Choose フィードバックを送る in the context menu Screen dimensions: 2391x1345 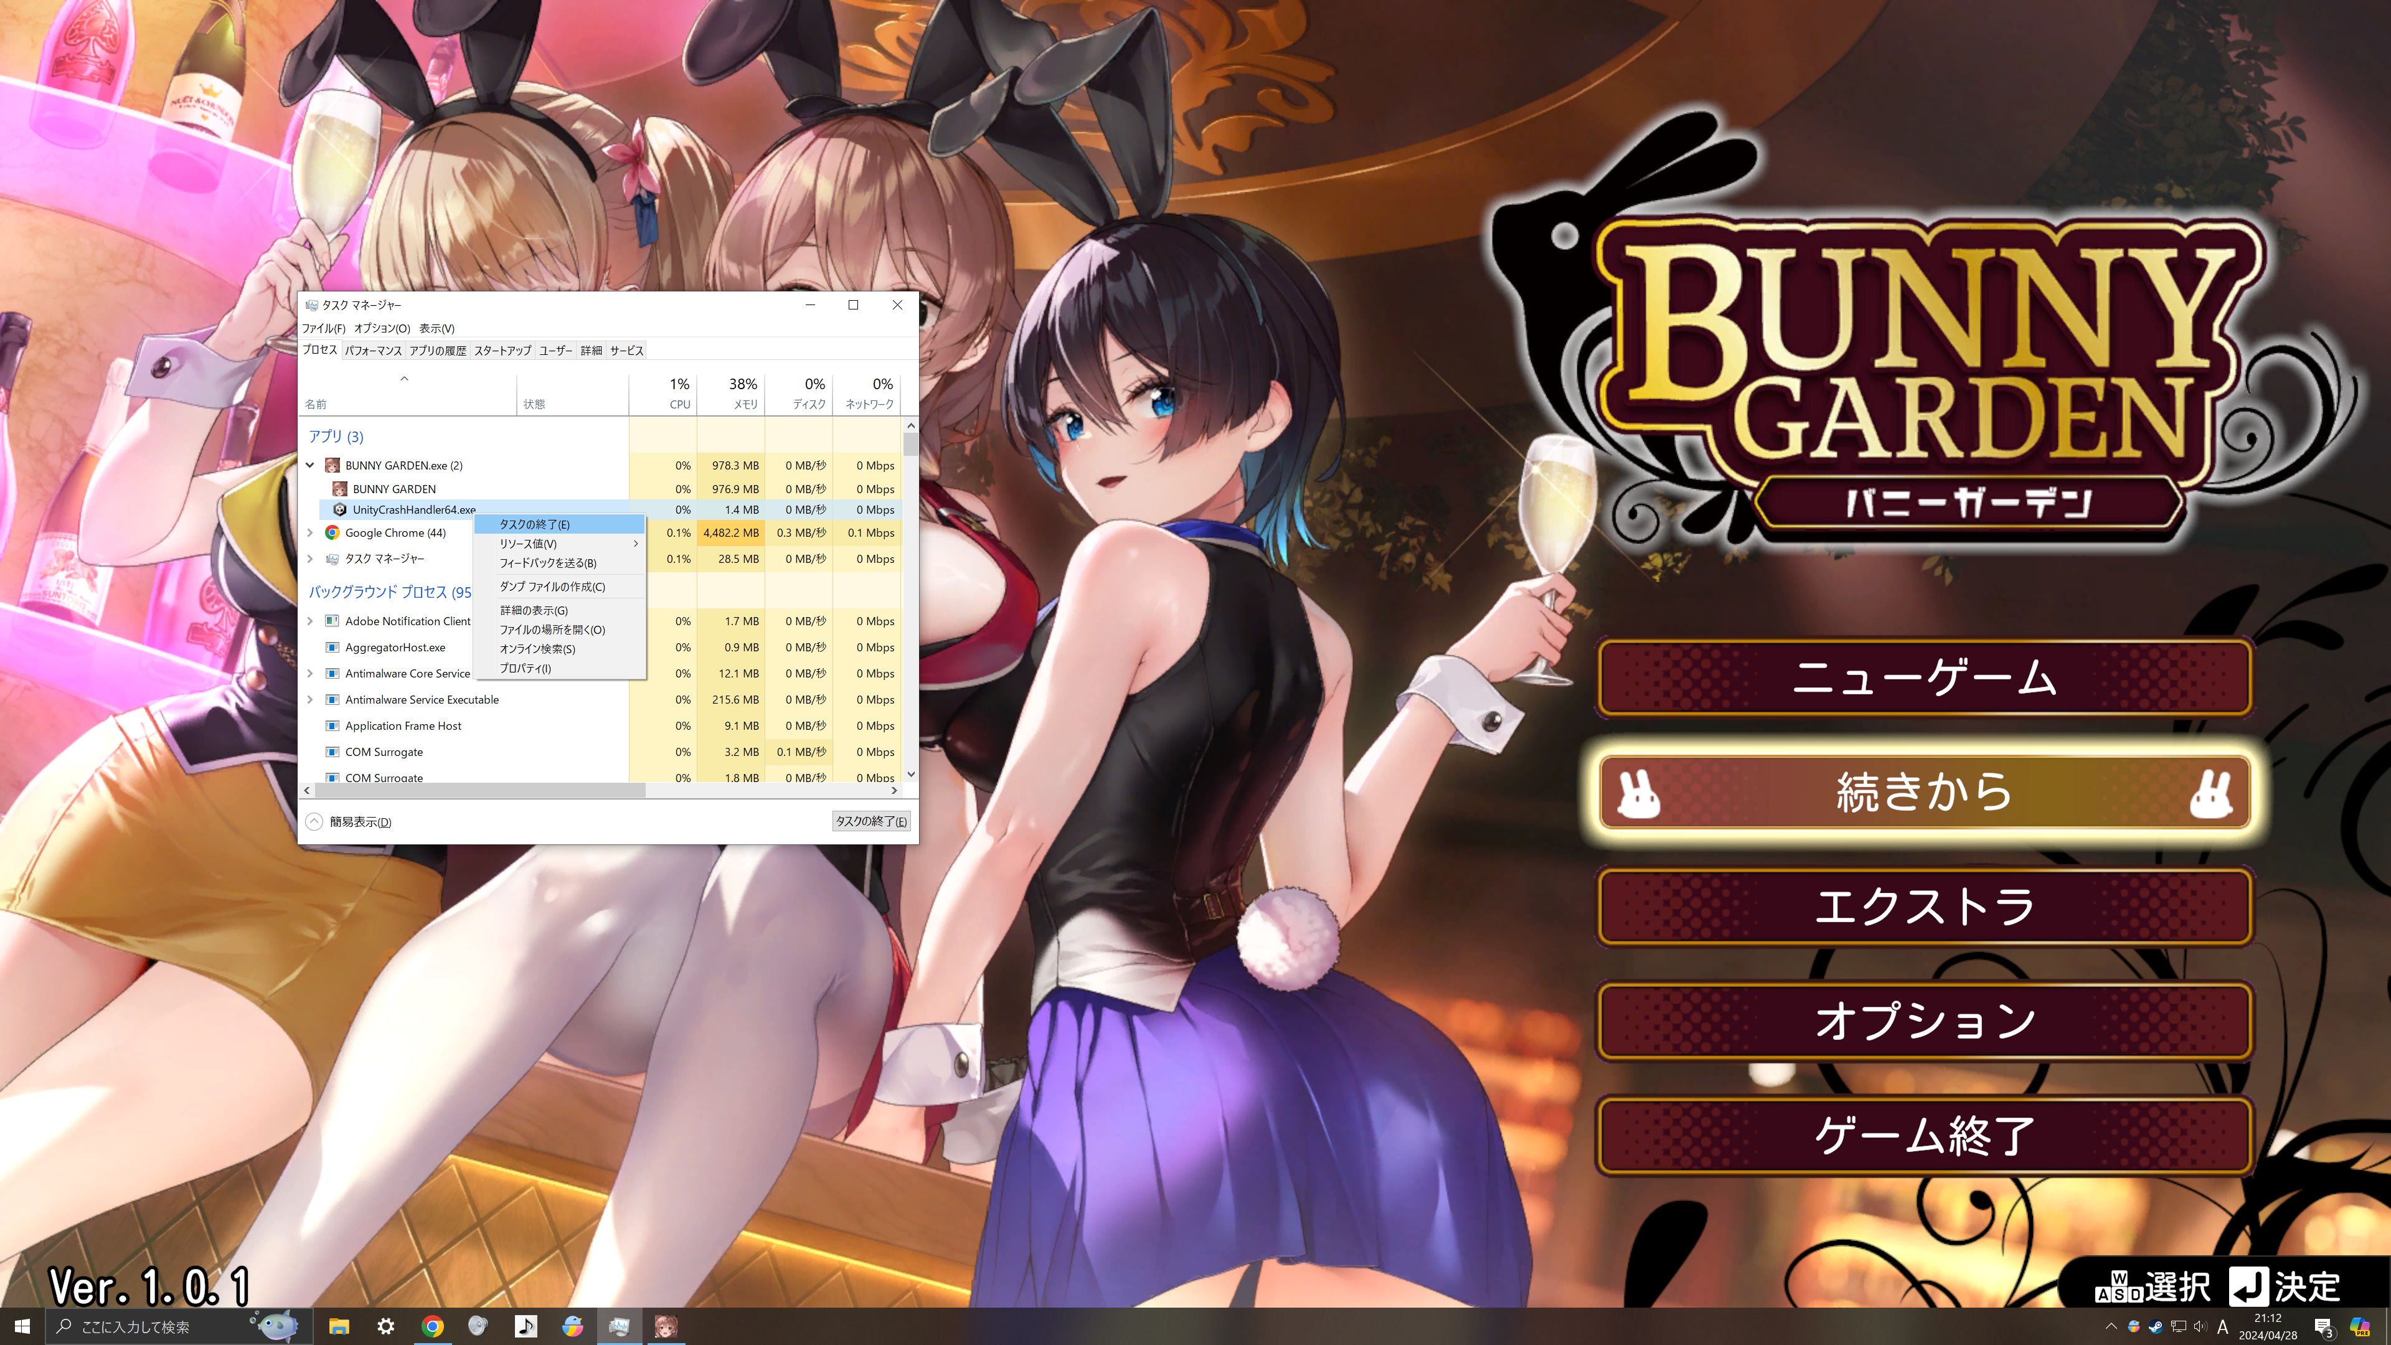(x=560, y=564)
